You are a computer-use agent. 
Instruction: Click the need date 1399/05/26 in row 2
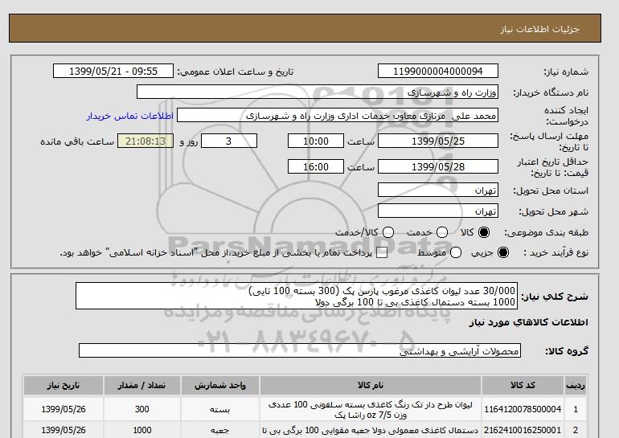64,430
